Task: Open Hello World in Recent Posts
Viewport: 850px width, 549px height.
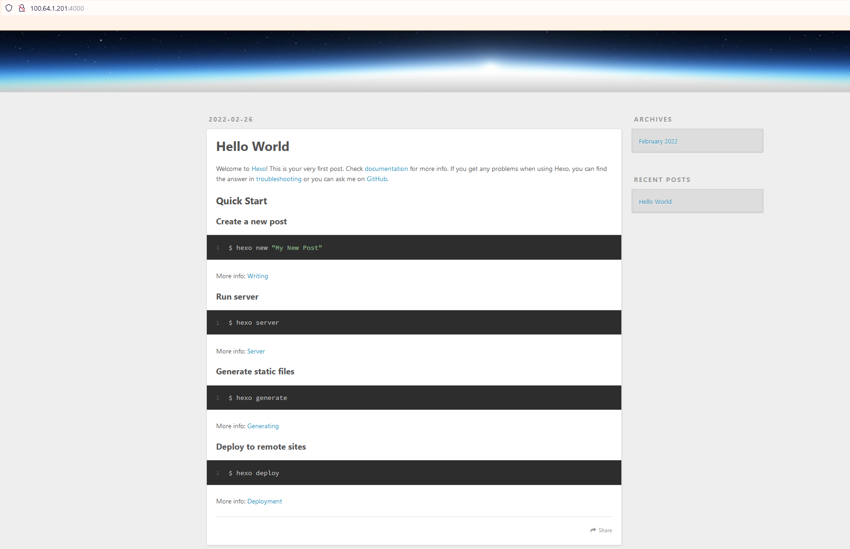Action: click(x=655, y=202)
